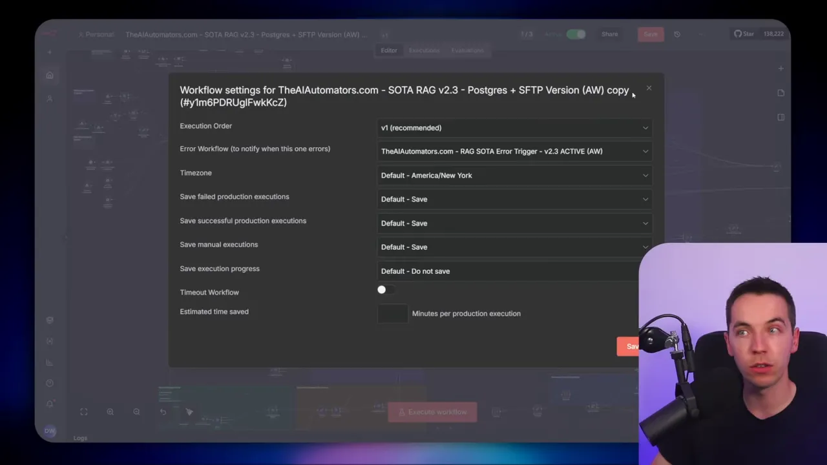Image resolution: width=827 pixels, height=465 pixels.
Task: Open the Timezone dropdown
Action: [514, 175]
